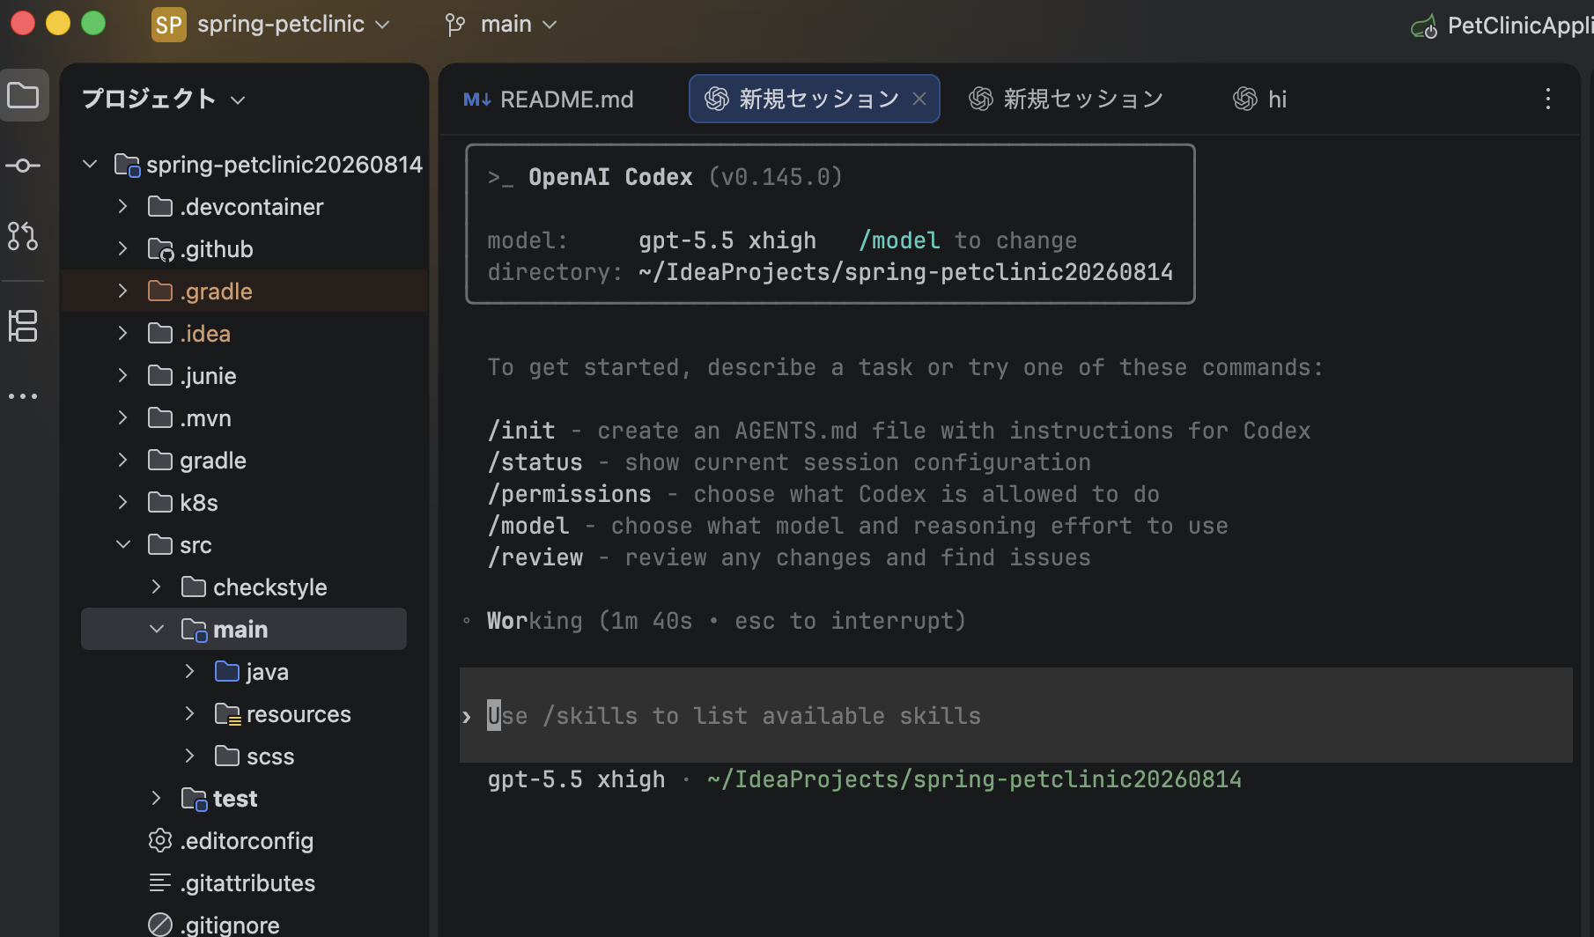The width and height of the screenshot is (1594, 937).
Task: Click the PetClinicApplication run configuration icon
Action: [1424, 26]
